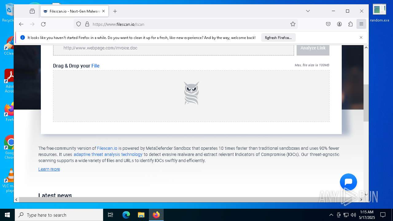Open a new browser tab

[115, 11]
